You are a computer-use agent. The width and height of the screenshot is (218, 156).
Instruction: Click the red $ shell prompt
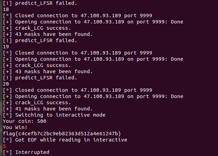tap(4, 146)
